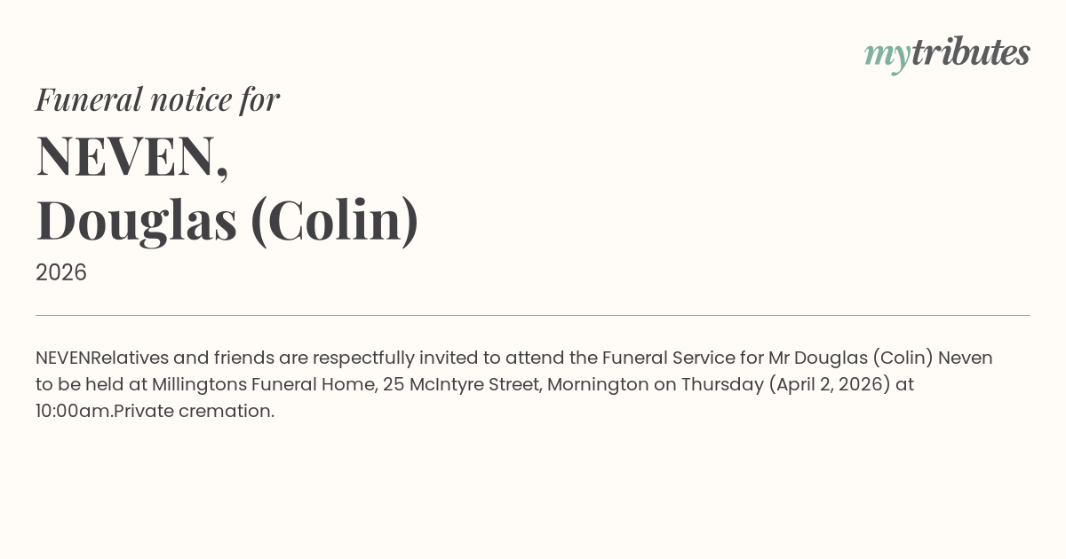Click the year "2026" below the name
The height and width of the screenshot is (559, 1066).
[x=61, y=272]
